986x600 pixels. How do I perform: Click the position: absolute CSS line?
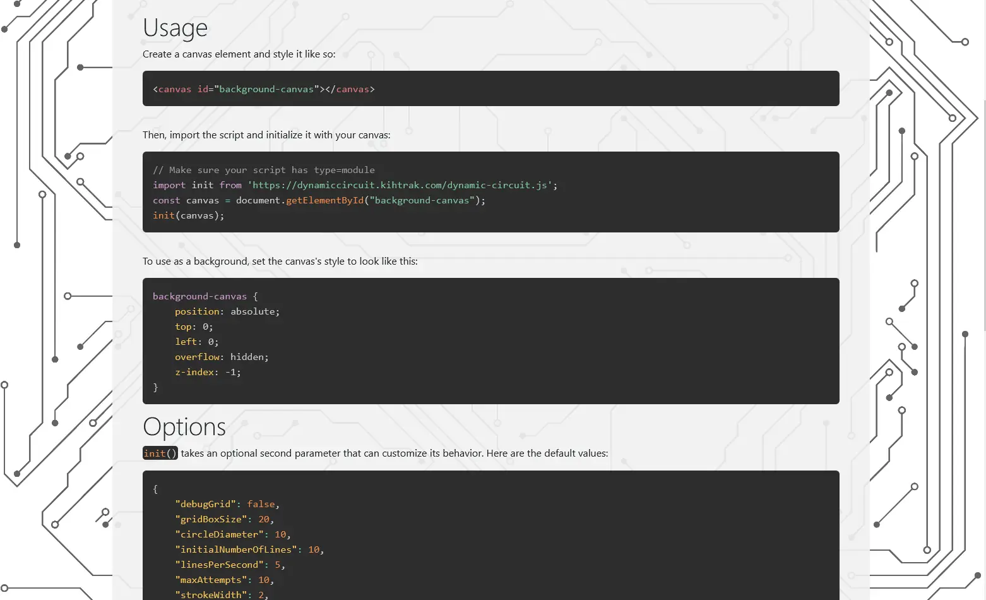pyautogui.click(x=227, y=311)
